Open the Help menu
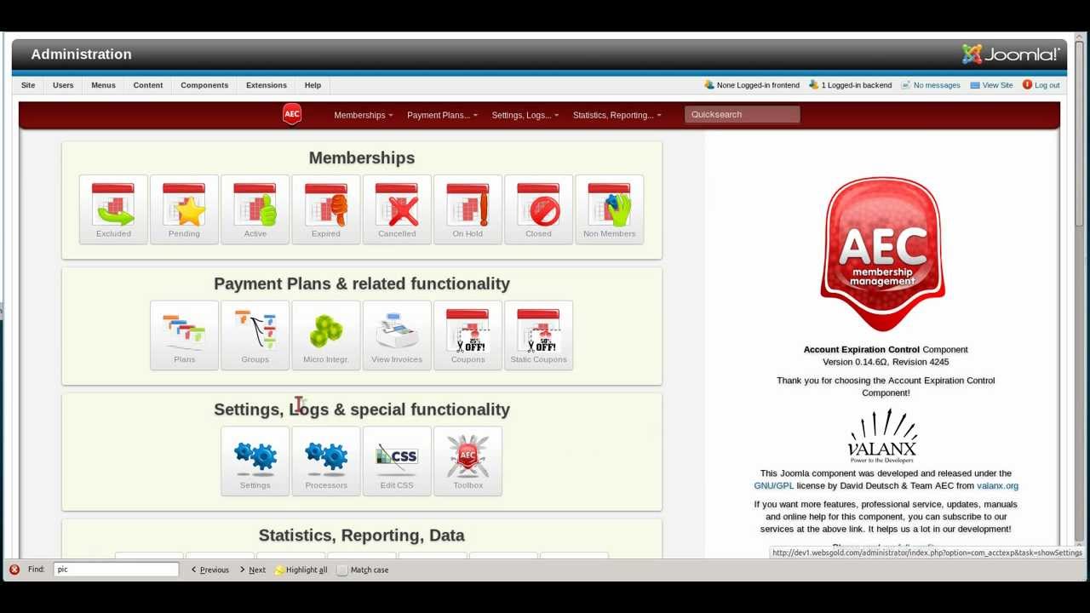 313,85
